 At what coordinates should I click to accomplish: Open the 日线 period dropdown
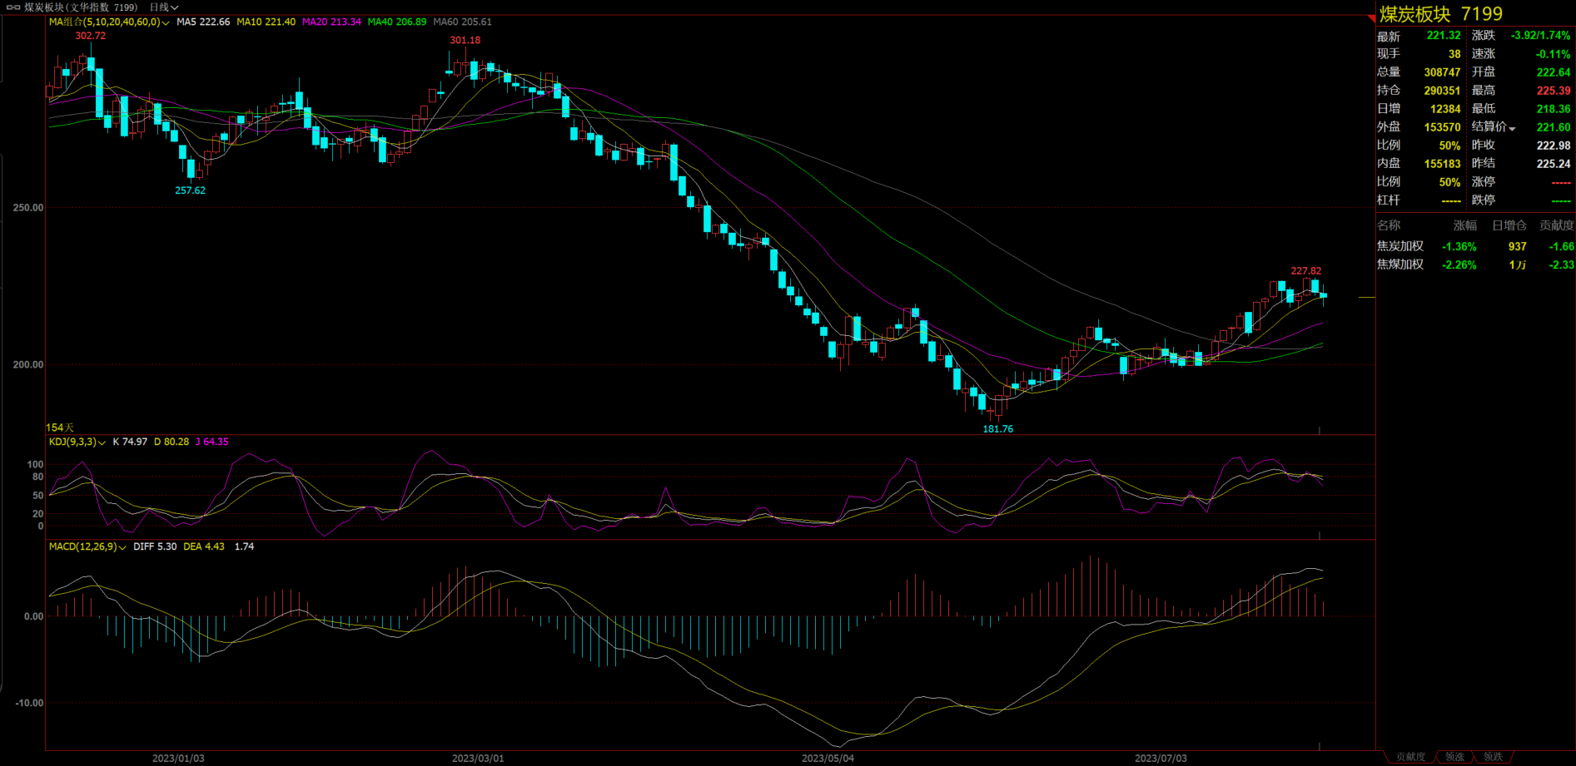point(164,7)
